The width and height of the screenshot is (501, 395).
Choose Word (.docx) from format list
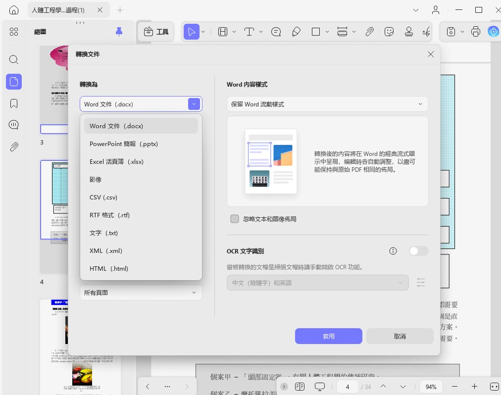pos(141,126)
